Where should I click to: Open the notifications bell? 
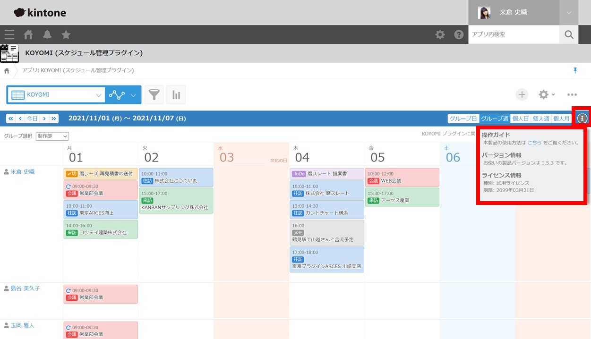pyautogui.click(x=47, y=34)
